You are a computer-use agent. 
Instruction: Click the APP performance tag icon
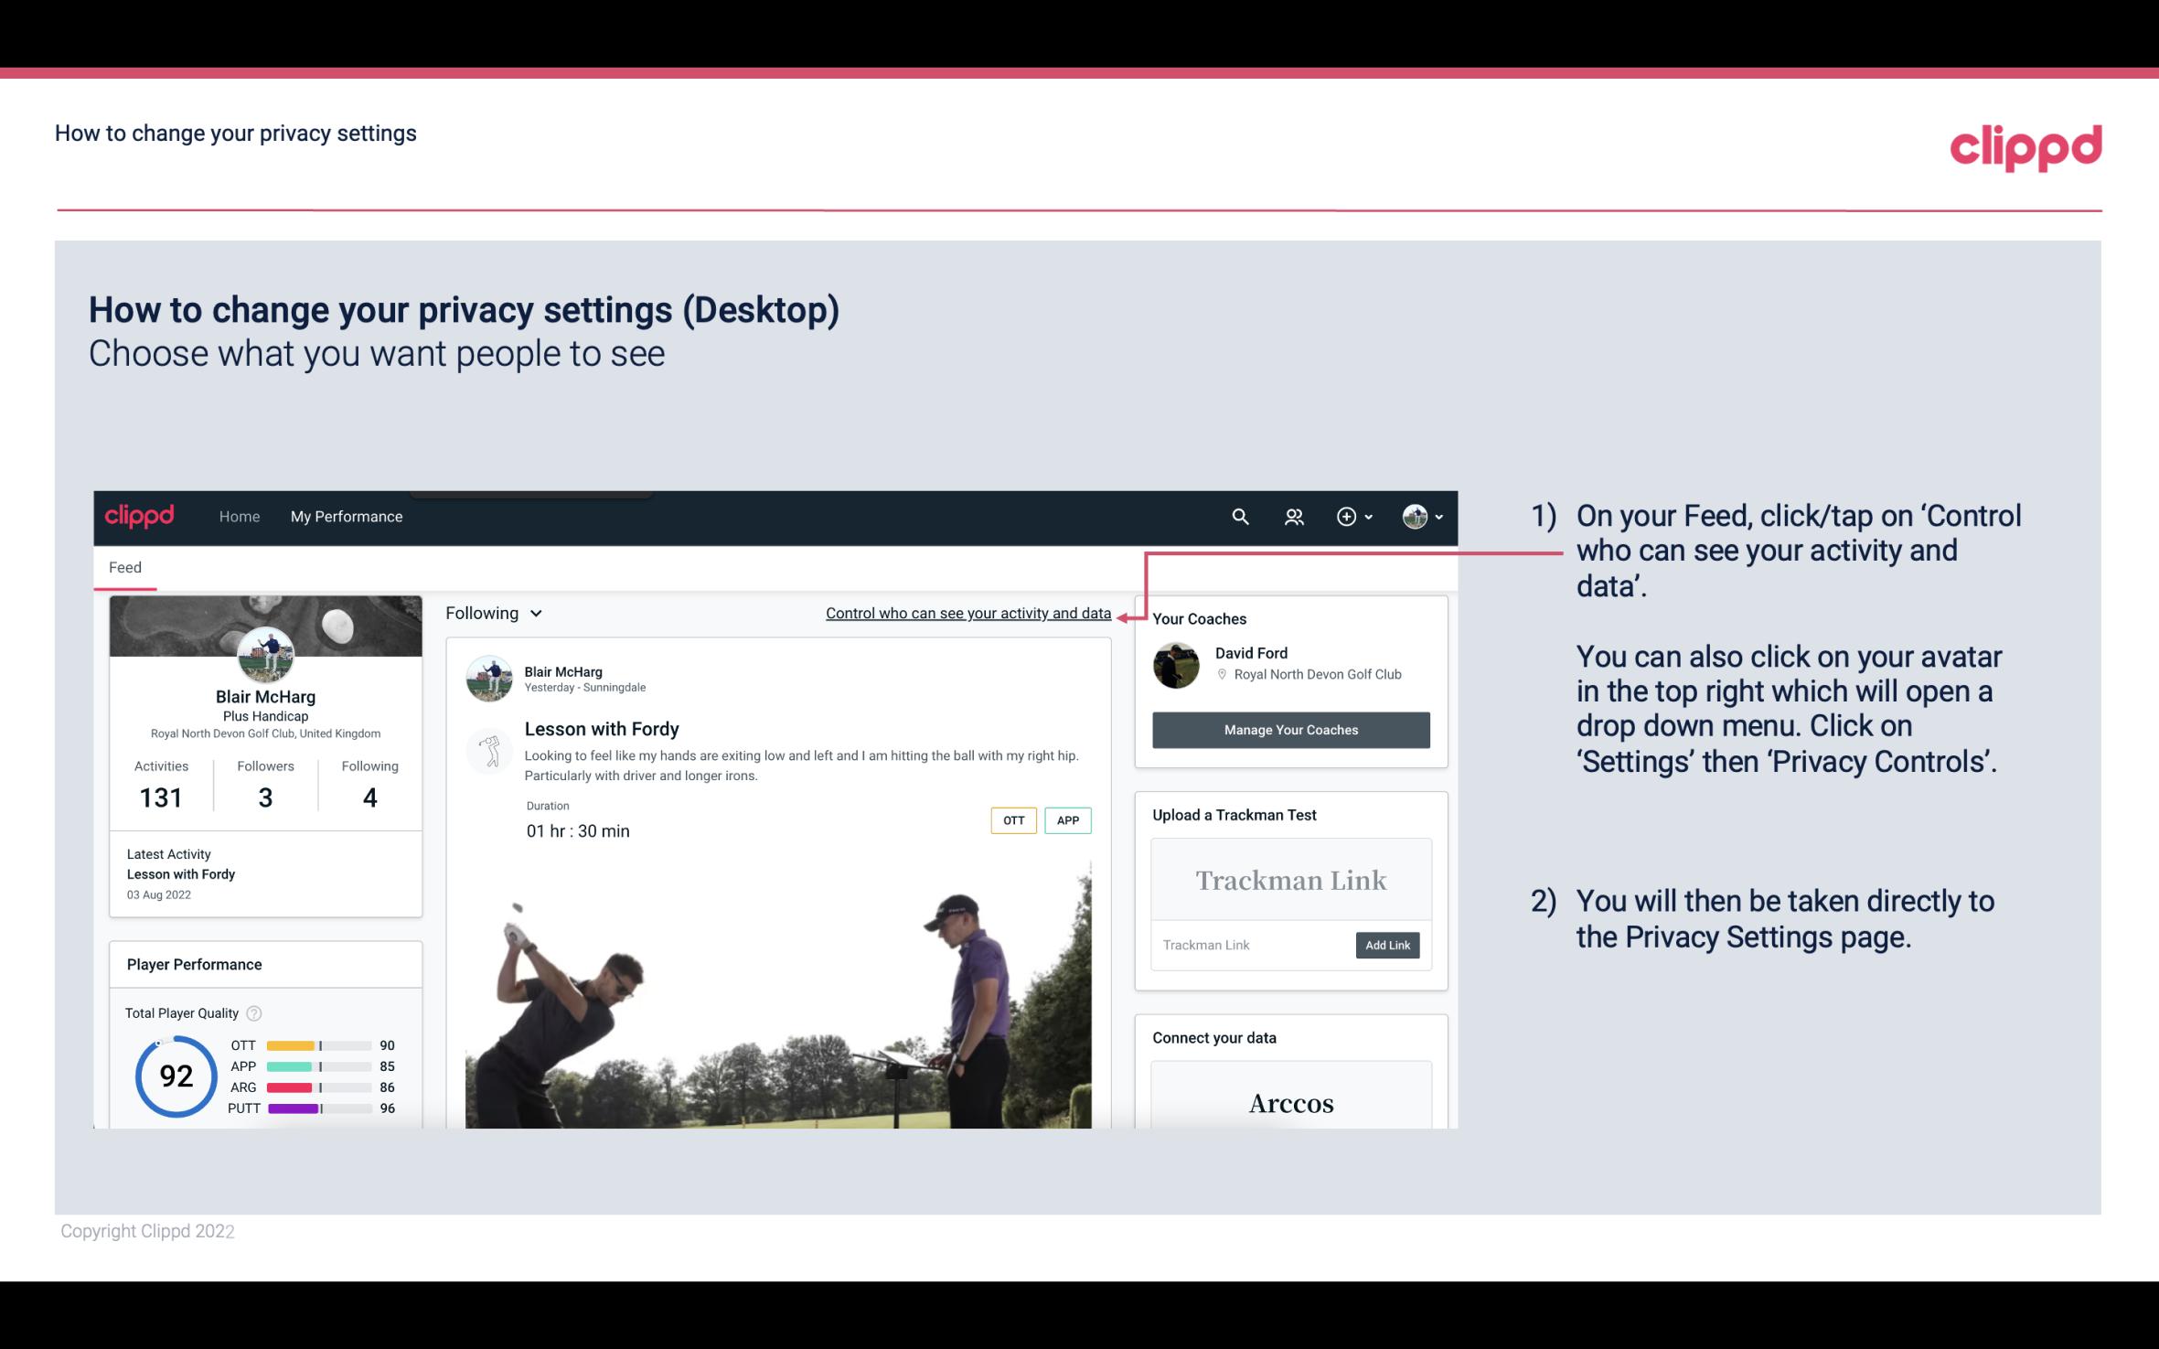pyautogui.click(x=1069, y=820)
